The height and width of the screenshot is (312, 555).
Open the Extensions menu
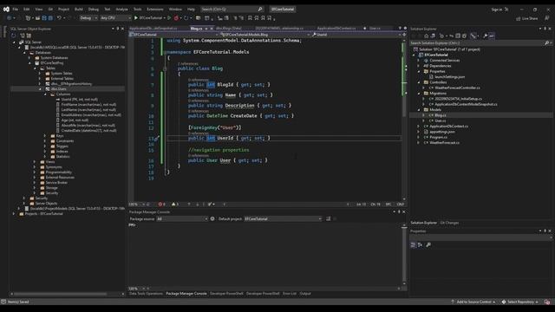pos(155,10)
